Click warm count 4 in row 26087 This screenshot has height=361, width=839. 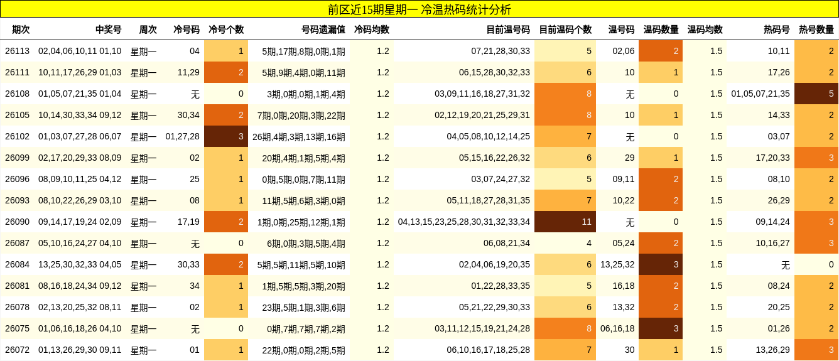[x=565, y=243]
